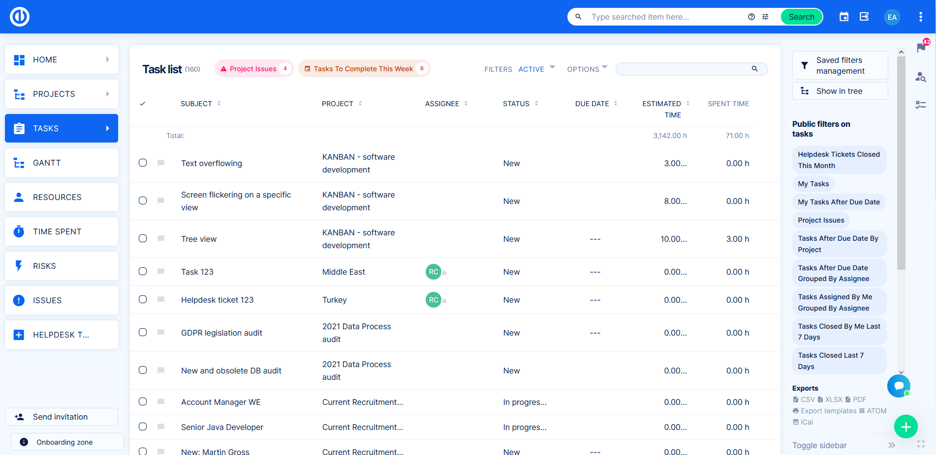936x455 pixels.
Task: Expand the Projects menu arrow
Action: click(107, 94)
